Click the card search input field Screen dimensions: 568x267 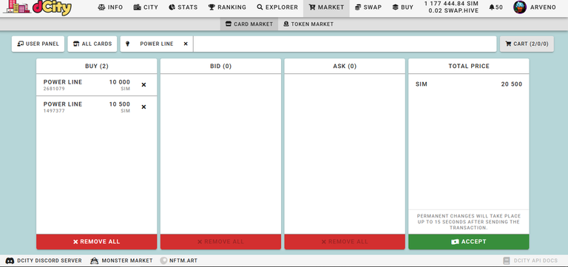(345, 44)
